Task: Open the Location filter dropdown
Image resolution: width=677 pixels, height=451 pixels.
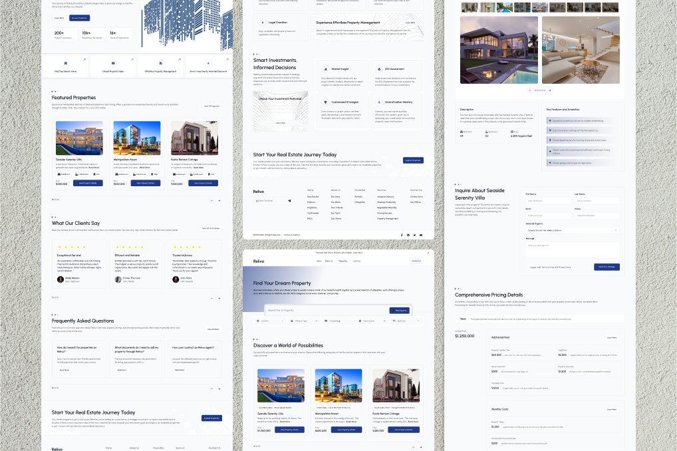Action: tap(269, 321)
